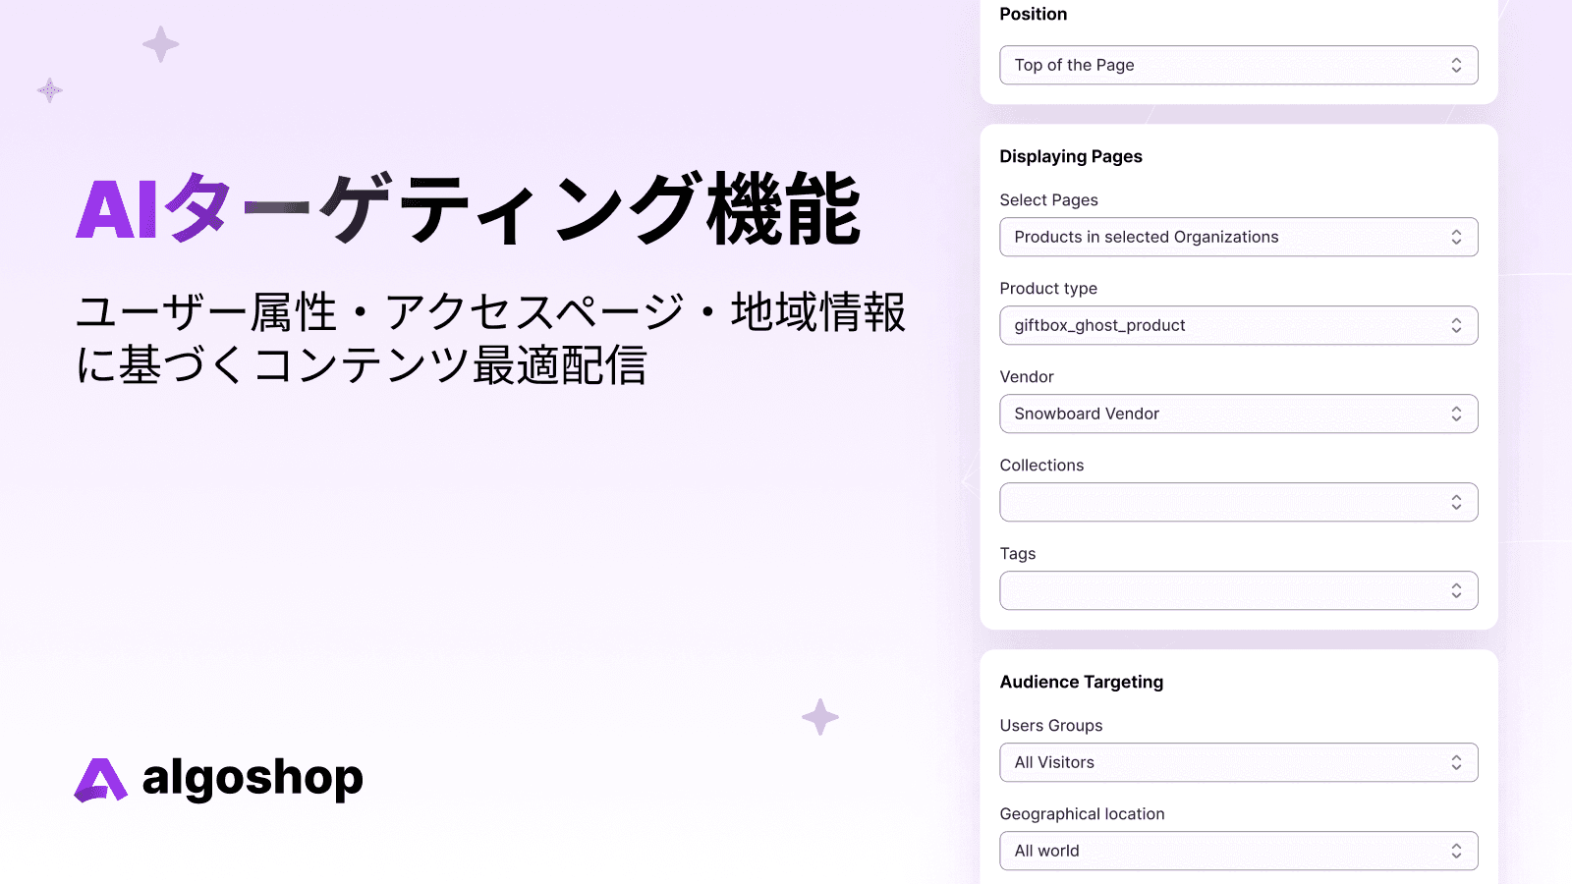The height and width of the screenshot is (884, 1572).
Task: Expand the Product type dropdown giftbox_ghost_product
Action: pos(1239,325)
